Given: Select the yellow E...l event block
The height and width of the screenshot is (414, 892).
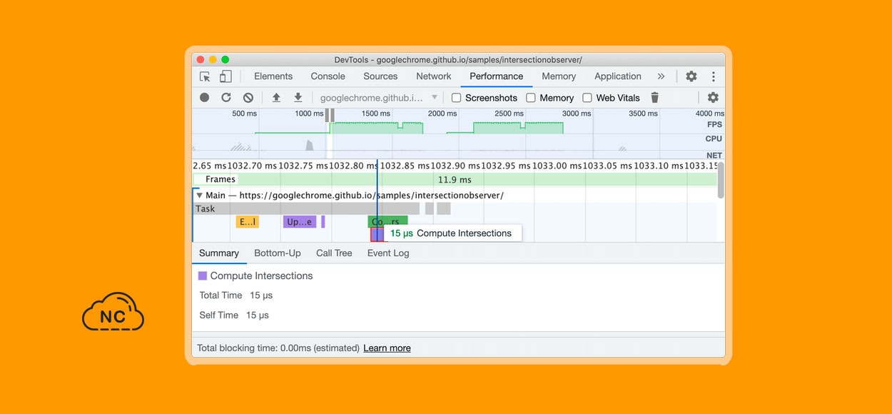Looking at the screenshot, I should click(x=248, y=222).
